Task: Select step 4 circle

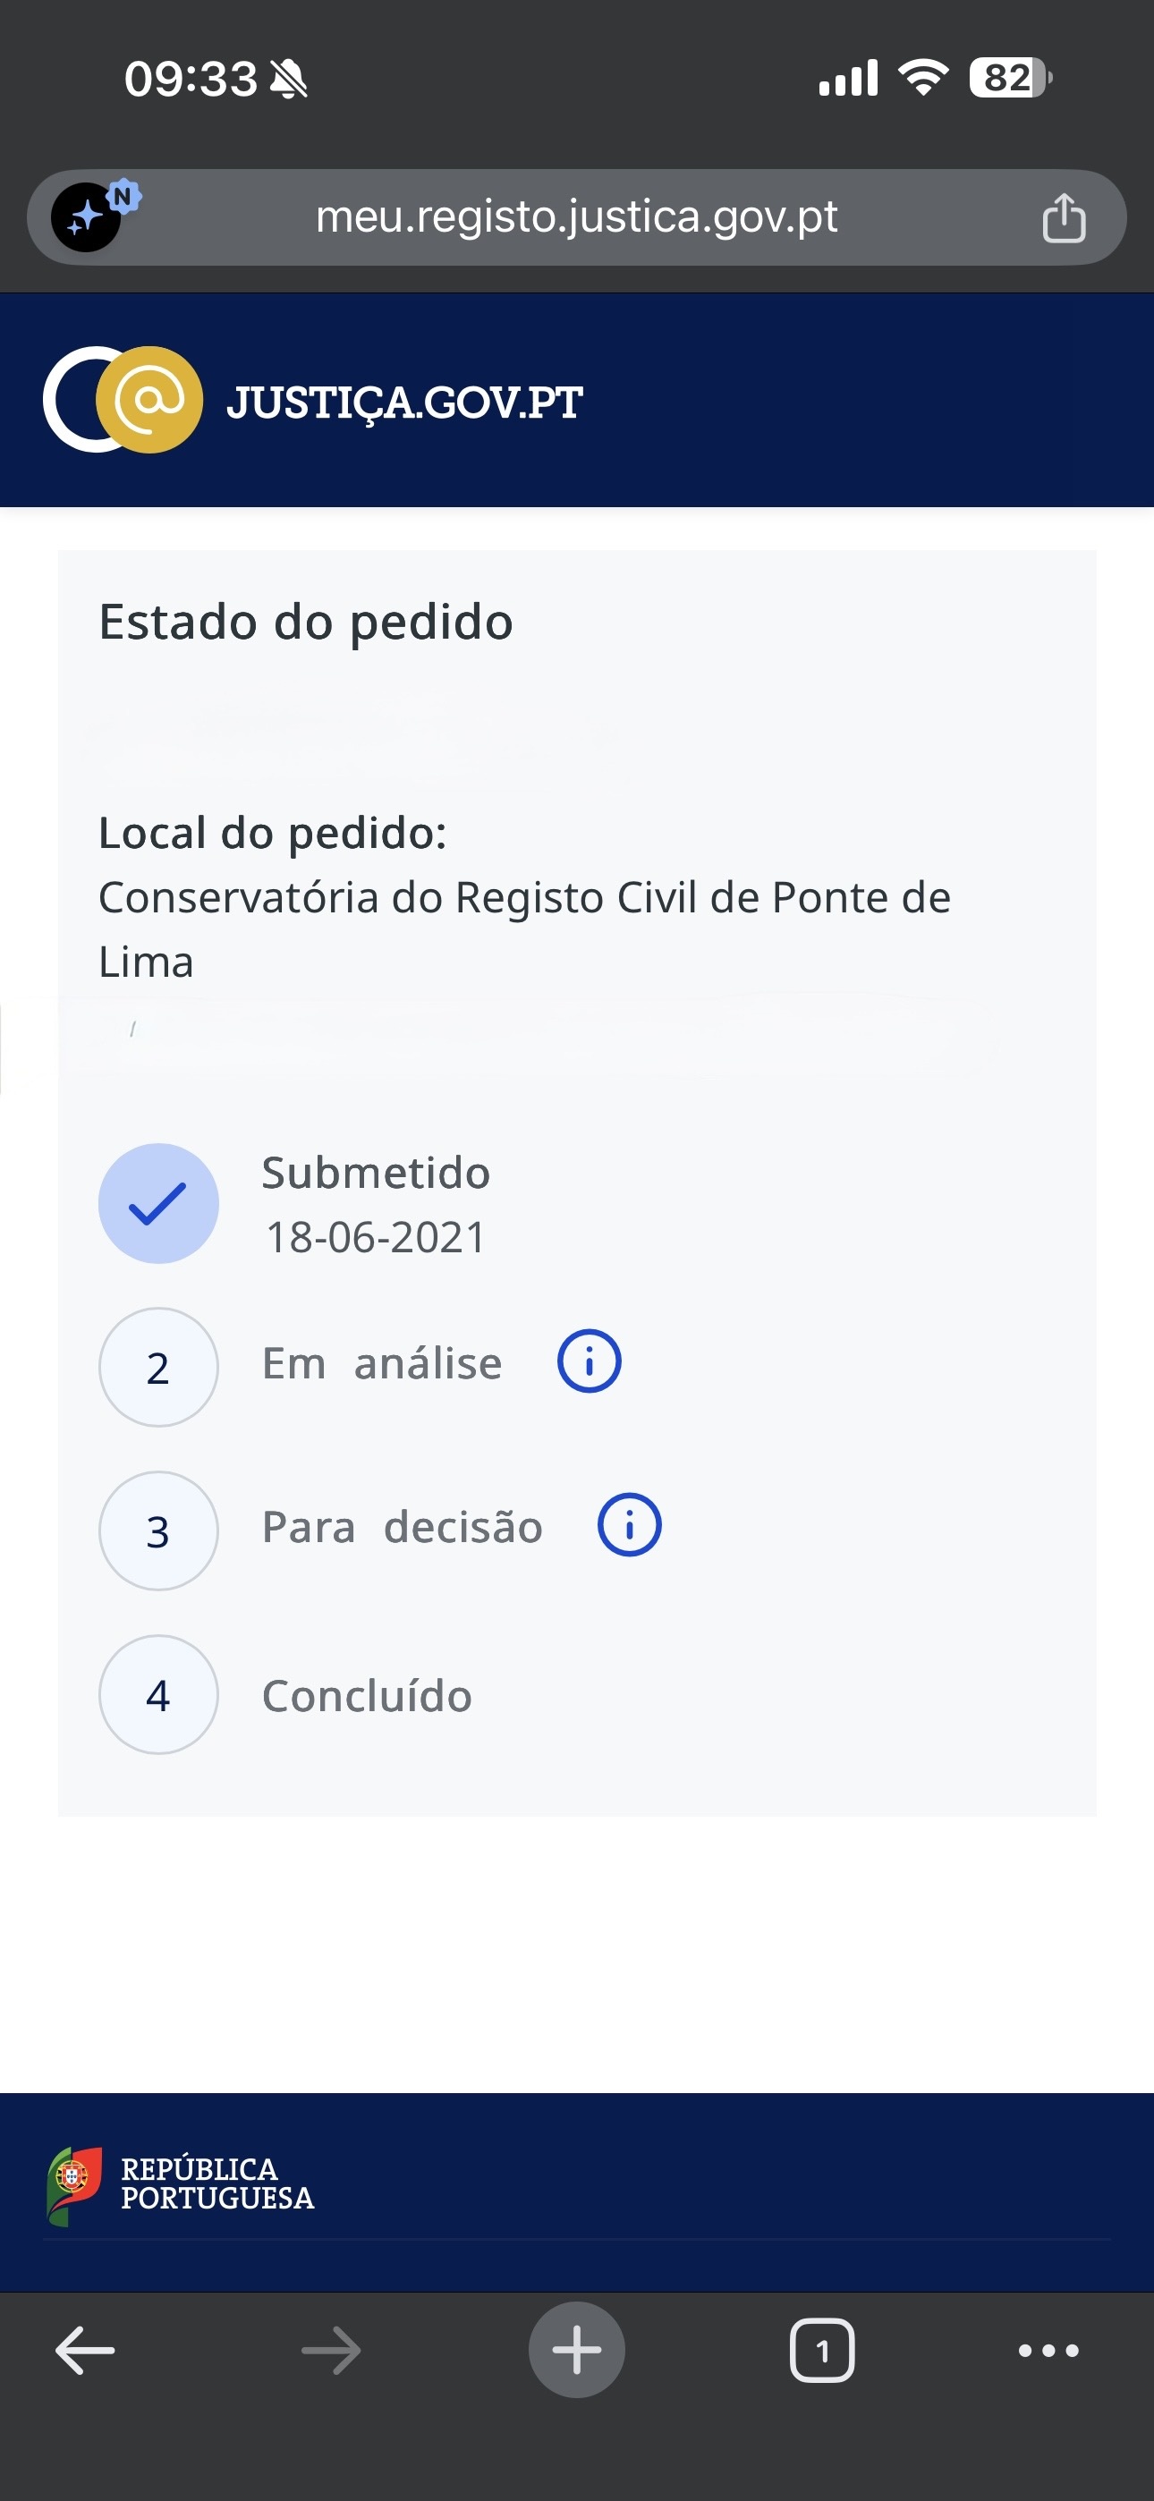Action: (x=158, y=1695)
